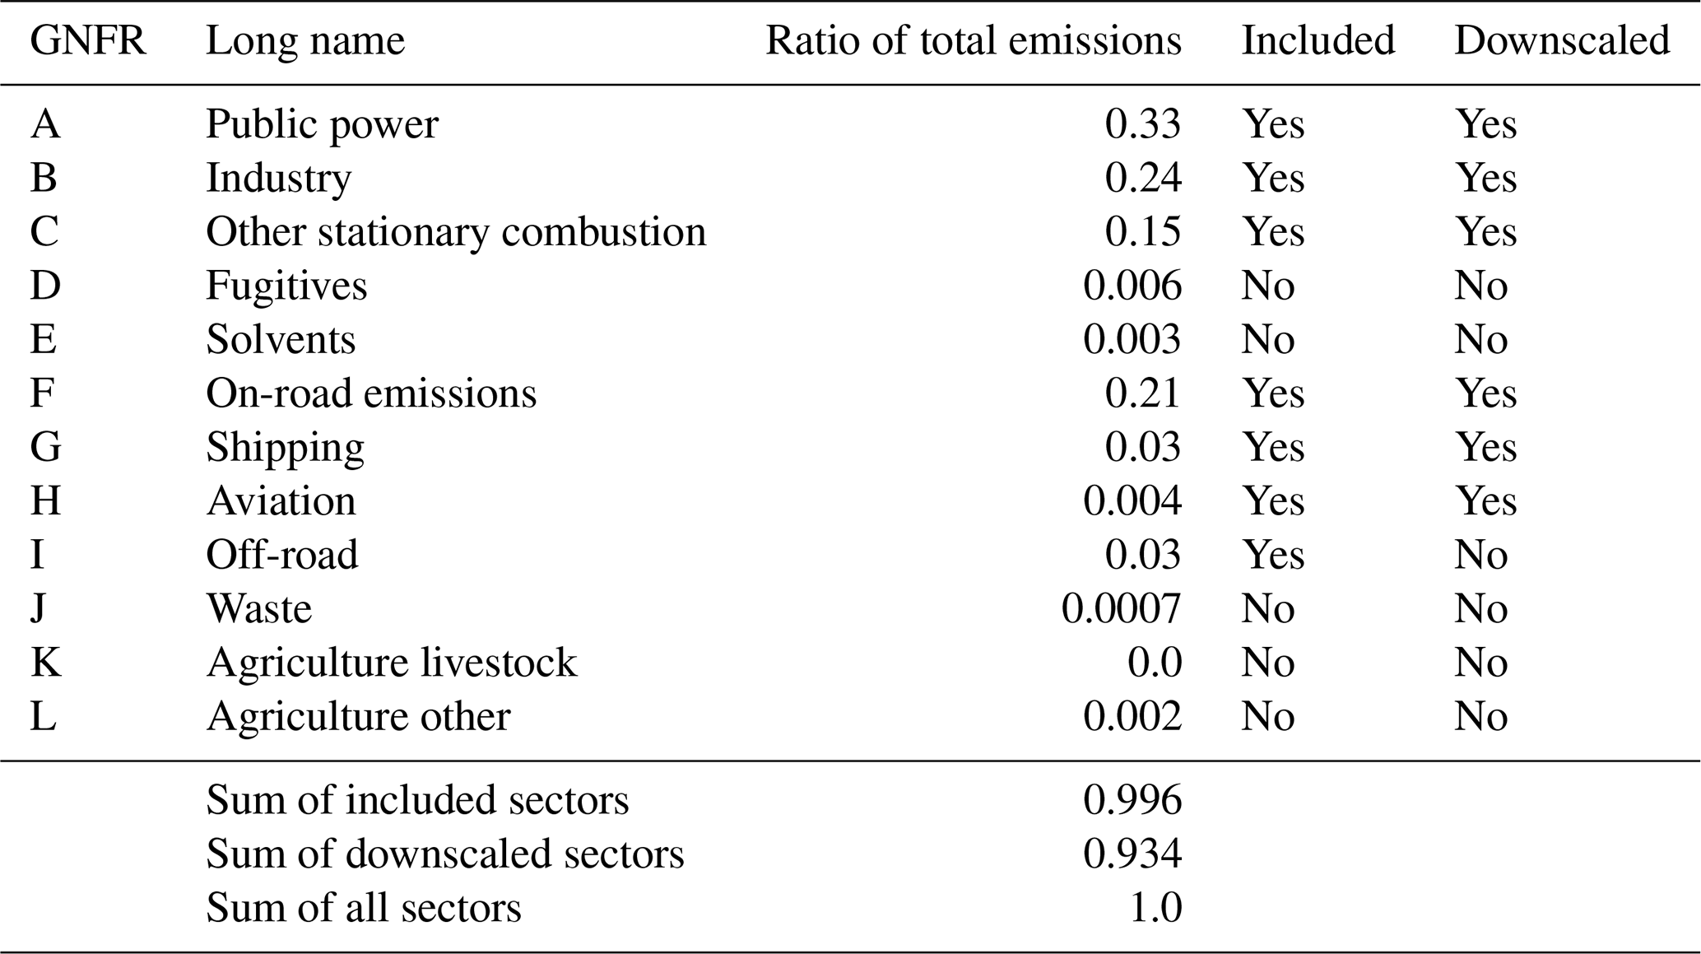Click the Shipping sector name
Image resolution: width=1701 pixels, height=954 pixels.
pyautogui.click(x=285, y=448)
